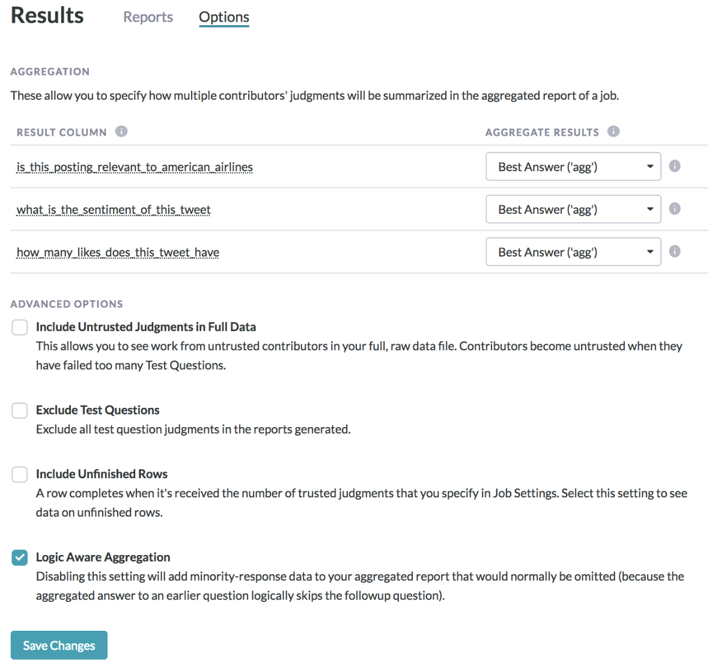Open info icon for sentiment row dropdown

tap(674, 208)
